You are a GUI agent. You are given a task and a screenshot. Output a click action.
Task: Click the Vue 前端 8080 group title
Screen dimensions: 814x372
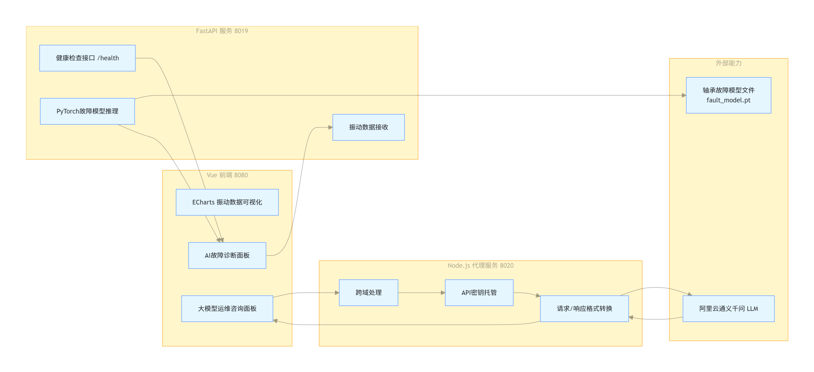(x=227, y=175)
